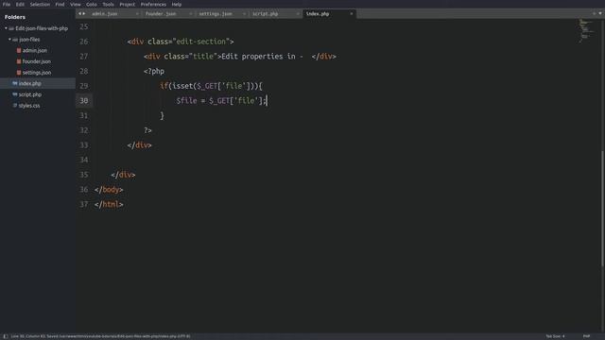Click the ?> closing tag on line 32
The height and width of the screenshot is (340, 605).
coord(147,130)
